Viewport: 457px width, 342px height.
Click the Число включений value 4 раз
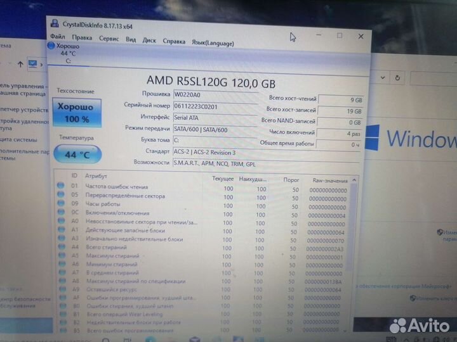point(339,134)
